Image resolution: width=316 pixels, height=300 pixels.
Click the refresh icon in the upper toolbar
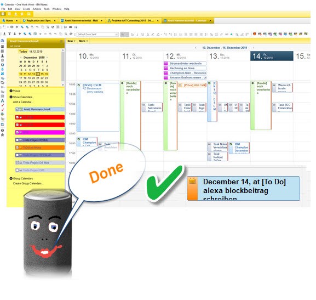(53, 27)
